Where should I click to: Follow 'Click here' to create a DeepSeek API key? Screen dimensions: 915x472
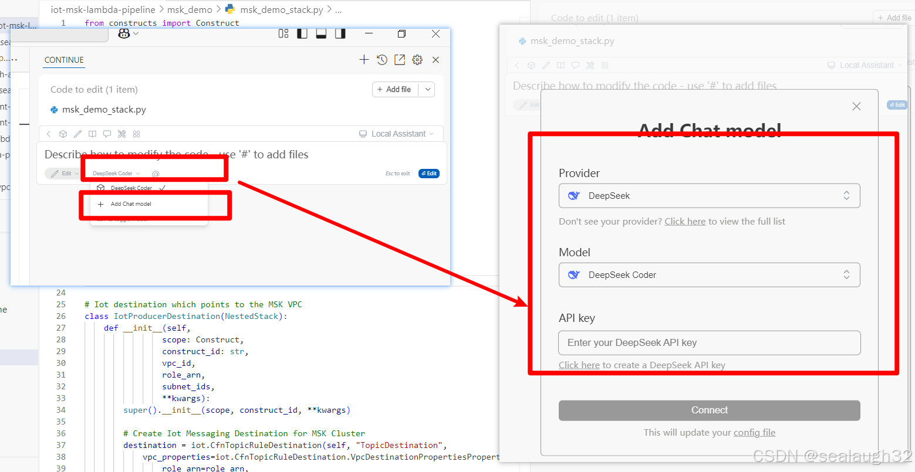[579, 365]
